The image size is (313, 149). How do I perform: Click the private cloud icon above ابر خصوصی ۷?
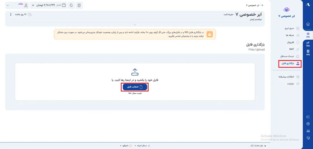[x=286, y=10]
